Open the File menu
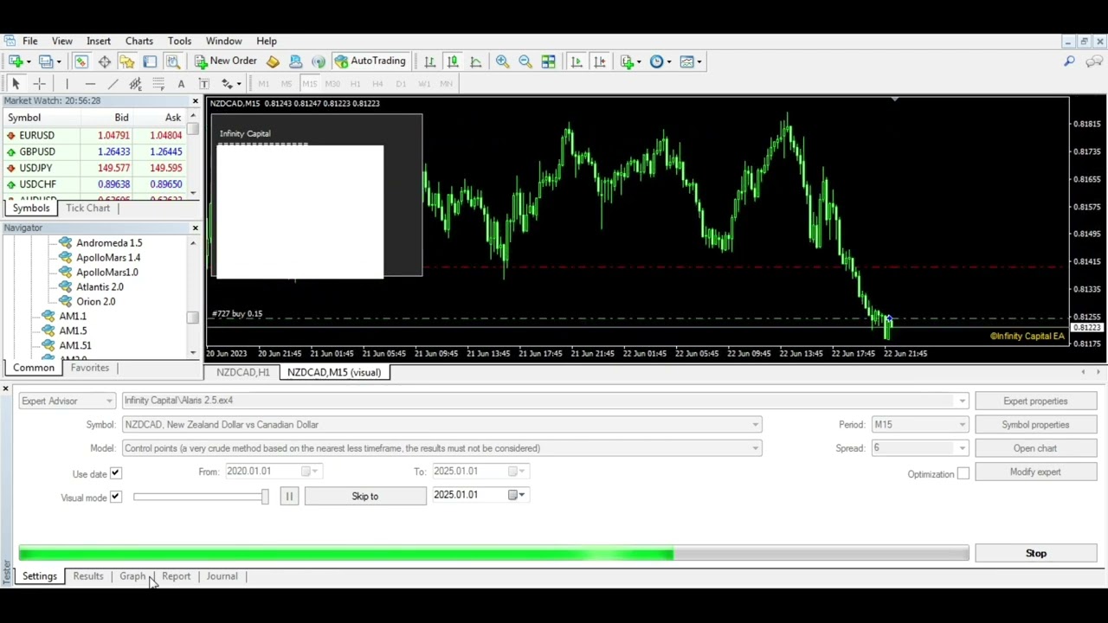Viewport: 1108px width, 623px height. (29, 41)
